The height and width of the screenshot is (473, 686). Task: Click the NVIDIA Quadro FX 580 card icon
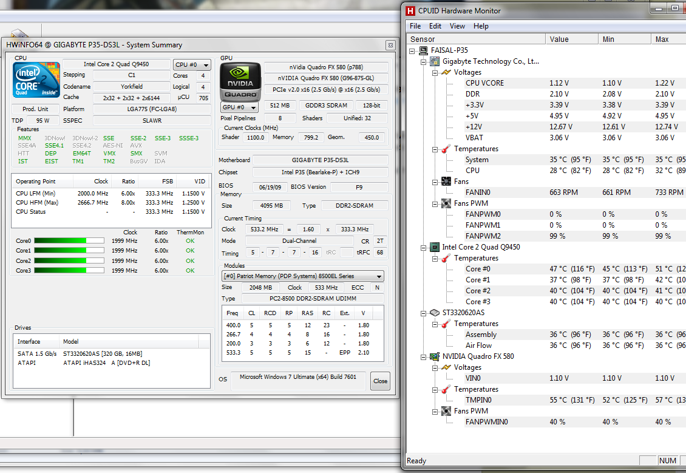(435, 356)
